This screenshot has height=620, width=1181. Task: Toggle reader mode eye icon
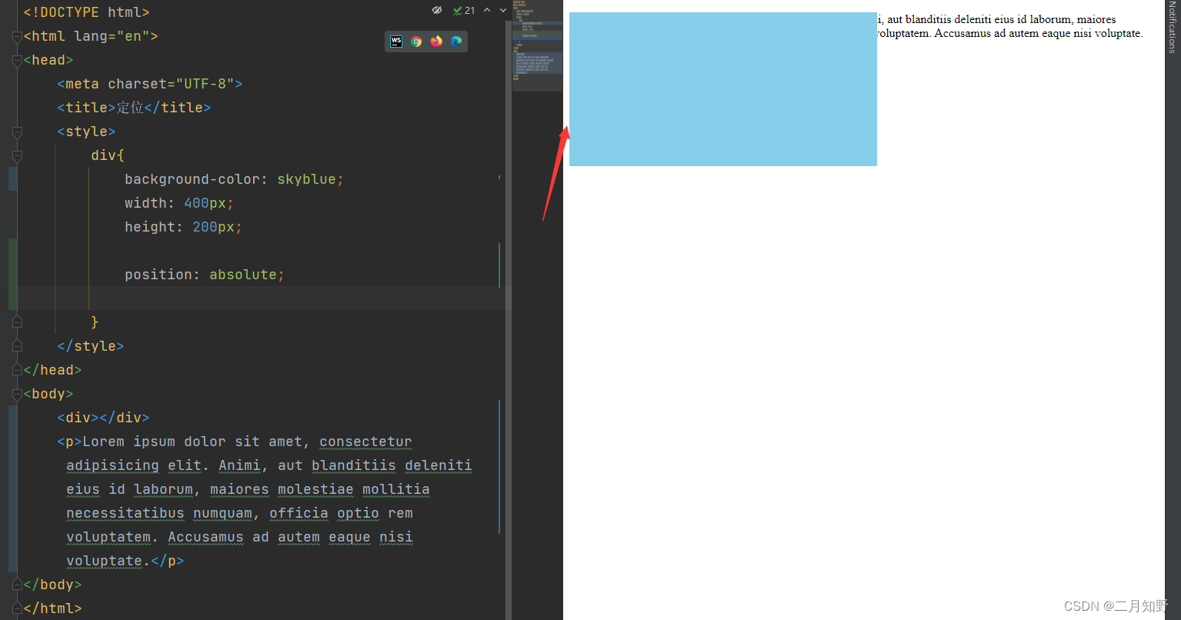coord(437,10)
